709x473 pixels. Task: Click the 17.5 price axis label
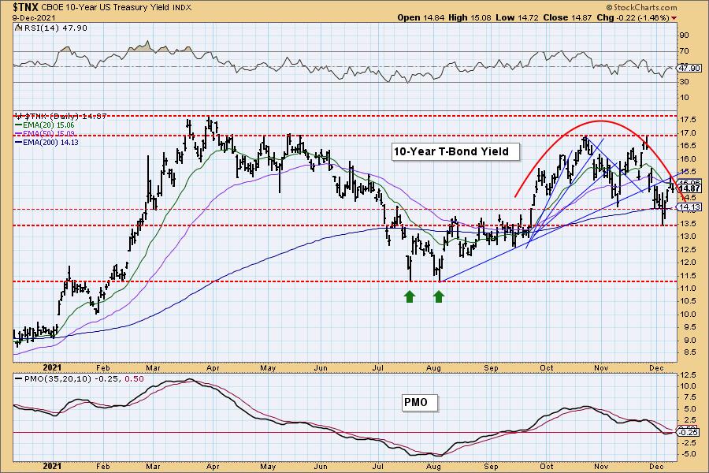687,120
